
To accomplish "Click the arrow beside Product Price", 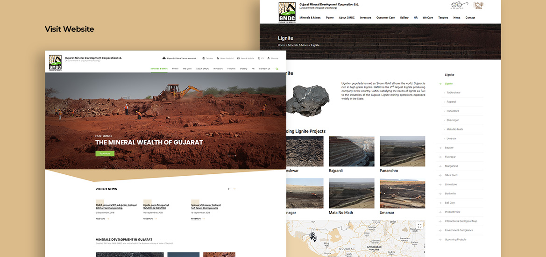I will point(440,212).
